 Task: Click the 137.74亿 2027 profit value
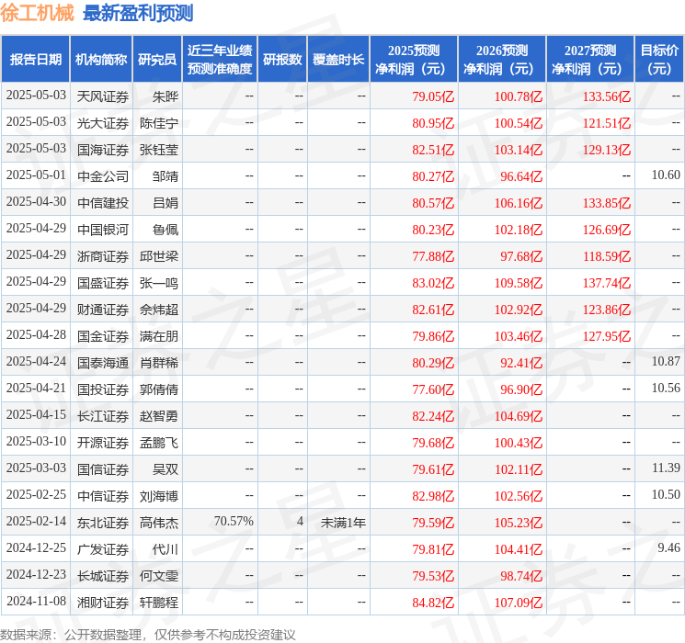[607, 283]
